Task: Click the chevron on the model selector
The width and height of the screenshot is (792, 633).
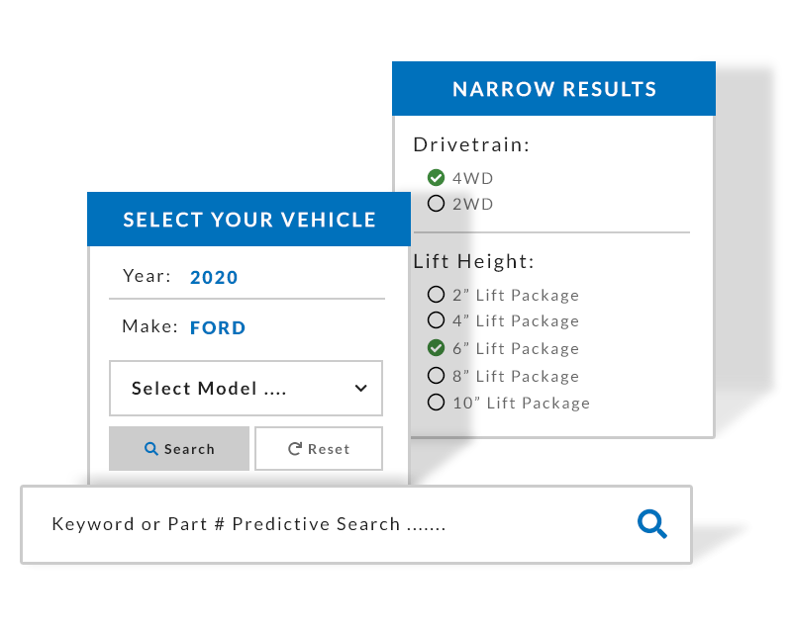Action: 360,389
